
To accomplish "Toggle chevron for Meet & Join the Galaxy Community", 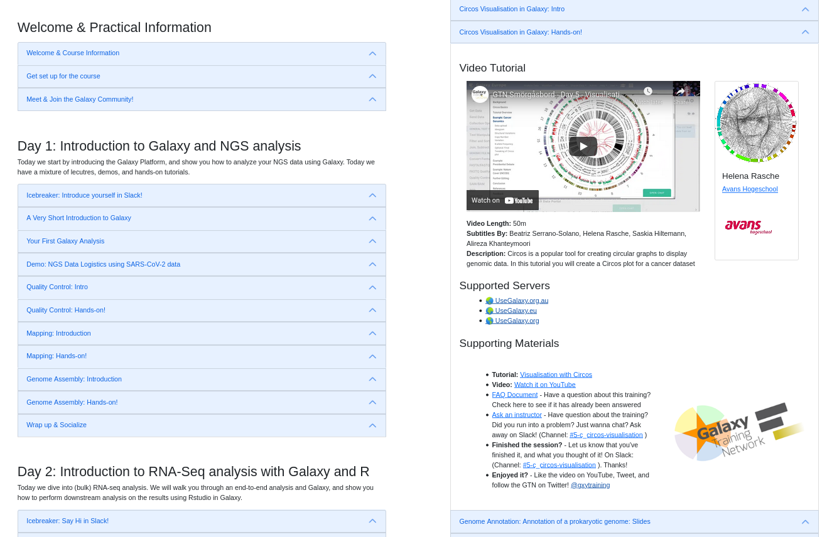I will [372, 100].
